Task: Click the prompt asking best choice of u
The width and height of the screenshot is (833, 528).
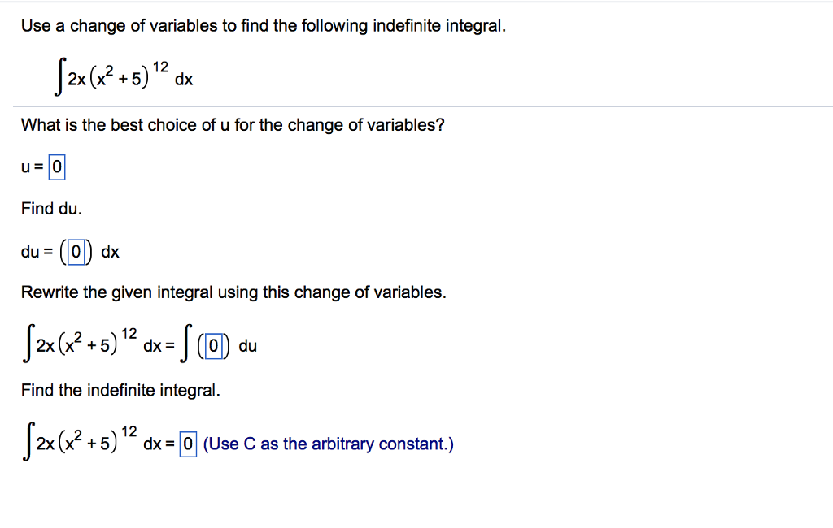Action: pyautogui.click(x=231, y=124)
